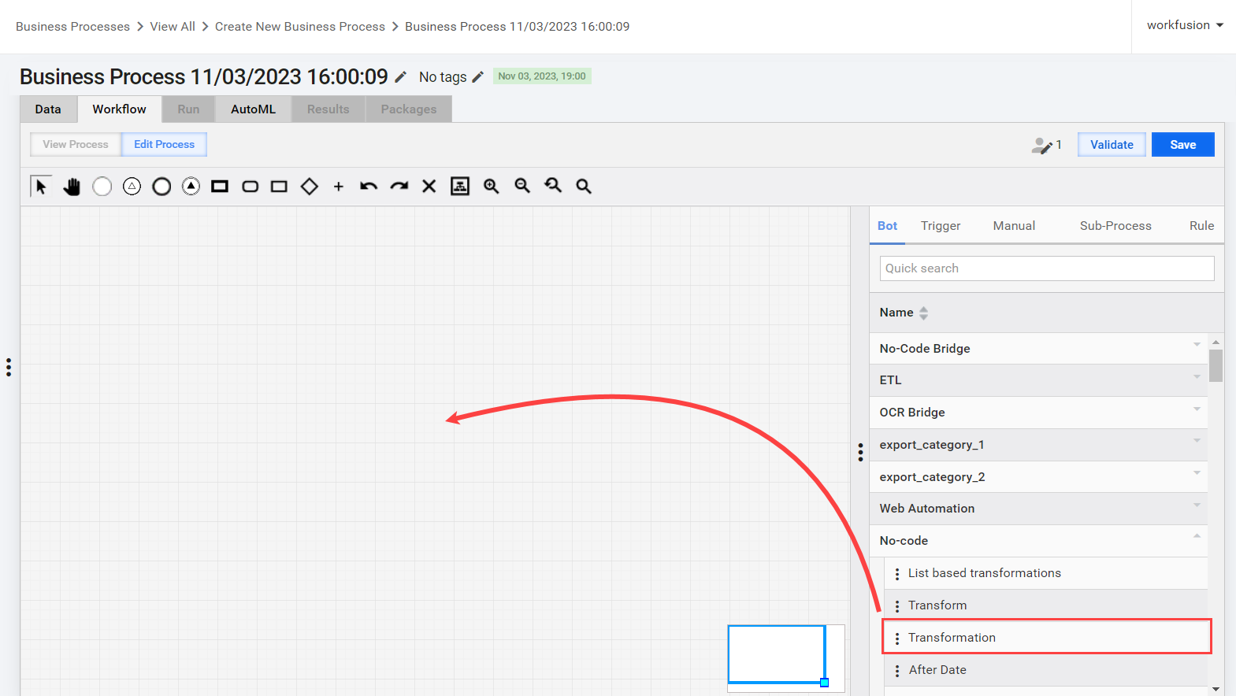Delete selected element with X tool
Viewport: 1236px width, 696px height.
pos(429,187)
